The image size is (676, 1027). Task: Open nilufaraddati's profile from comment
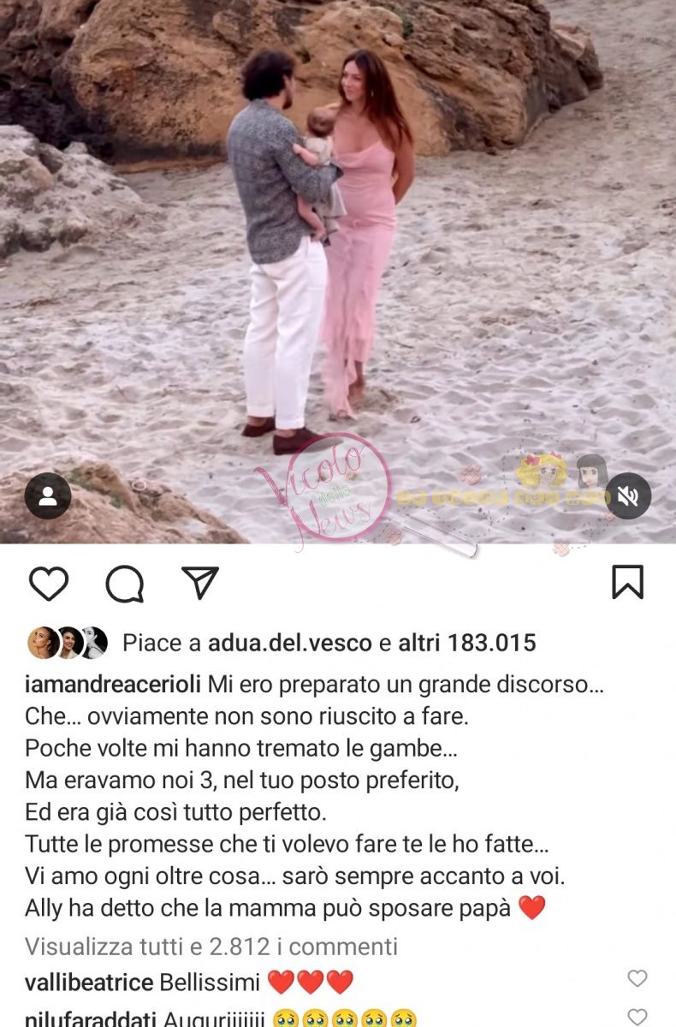[x=90, y=1019]
